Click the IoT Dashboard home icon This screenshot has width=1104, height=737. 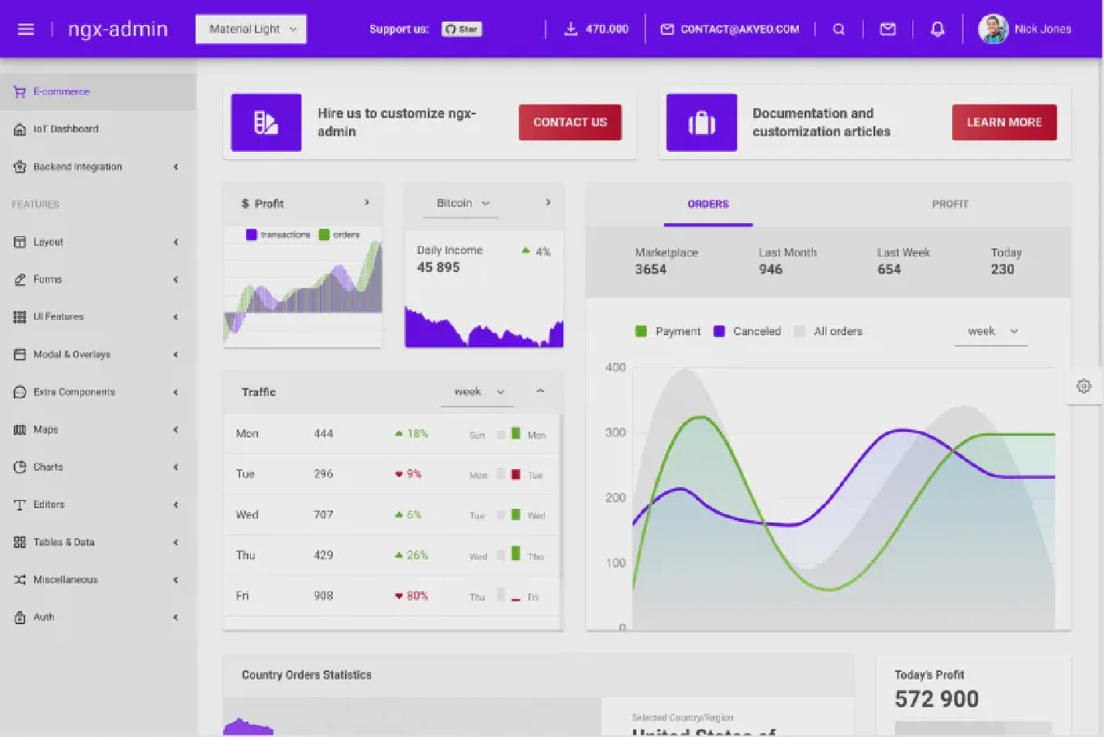19,129
